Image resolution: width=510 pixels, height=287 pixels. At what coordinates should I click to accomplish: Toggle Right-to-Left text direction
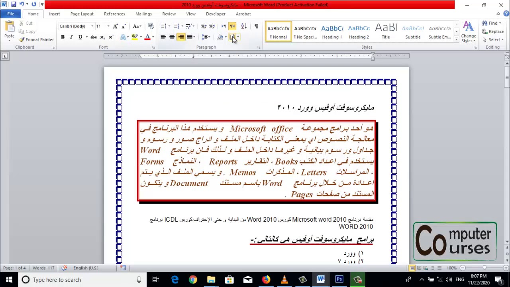[x=232, y=26]
